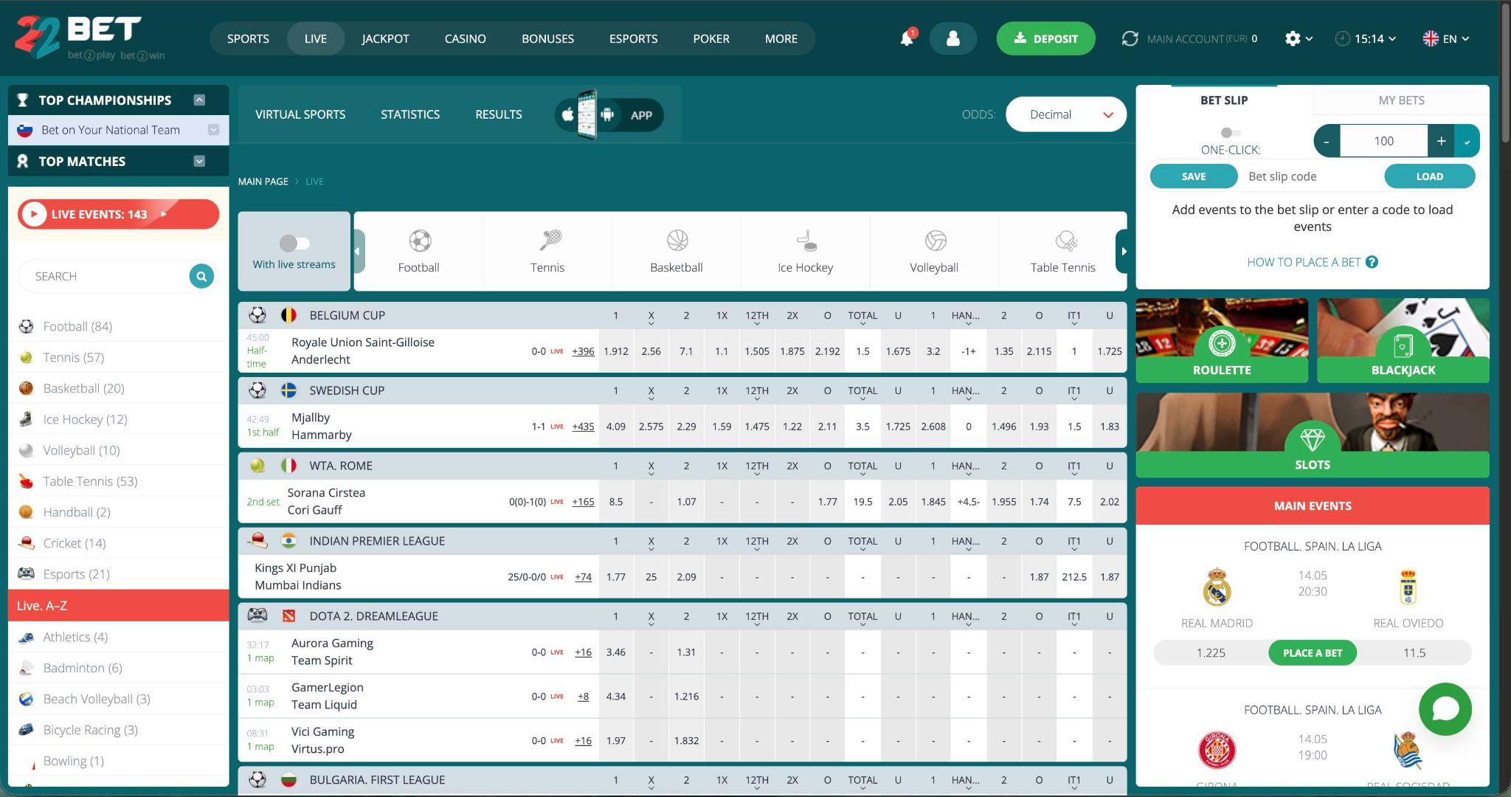Click the Real Madrid crest
1511x797 pixels.
[1217, 587]
